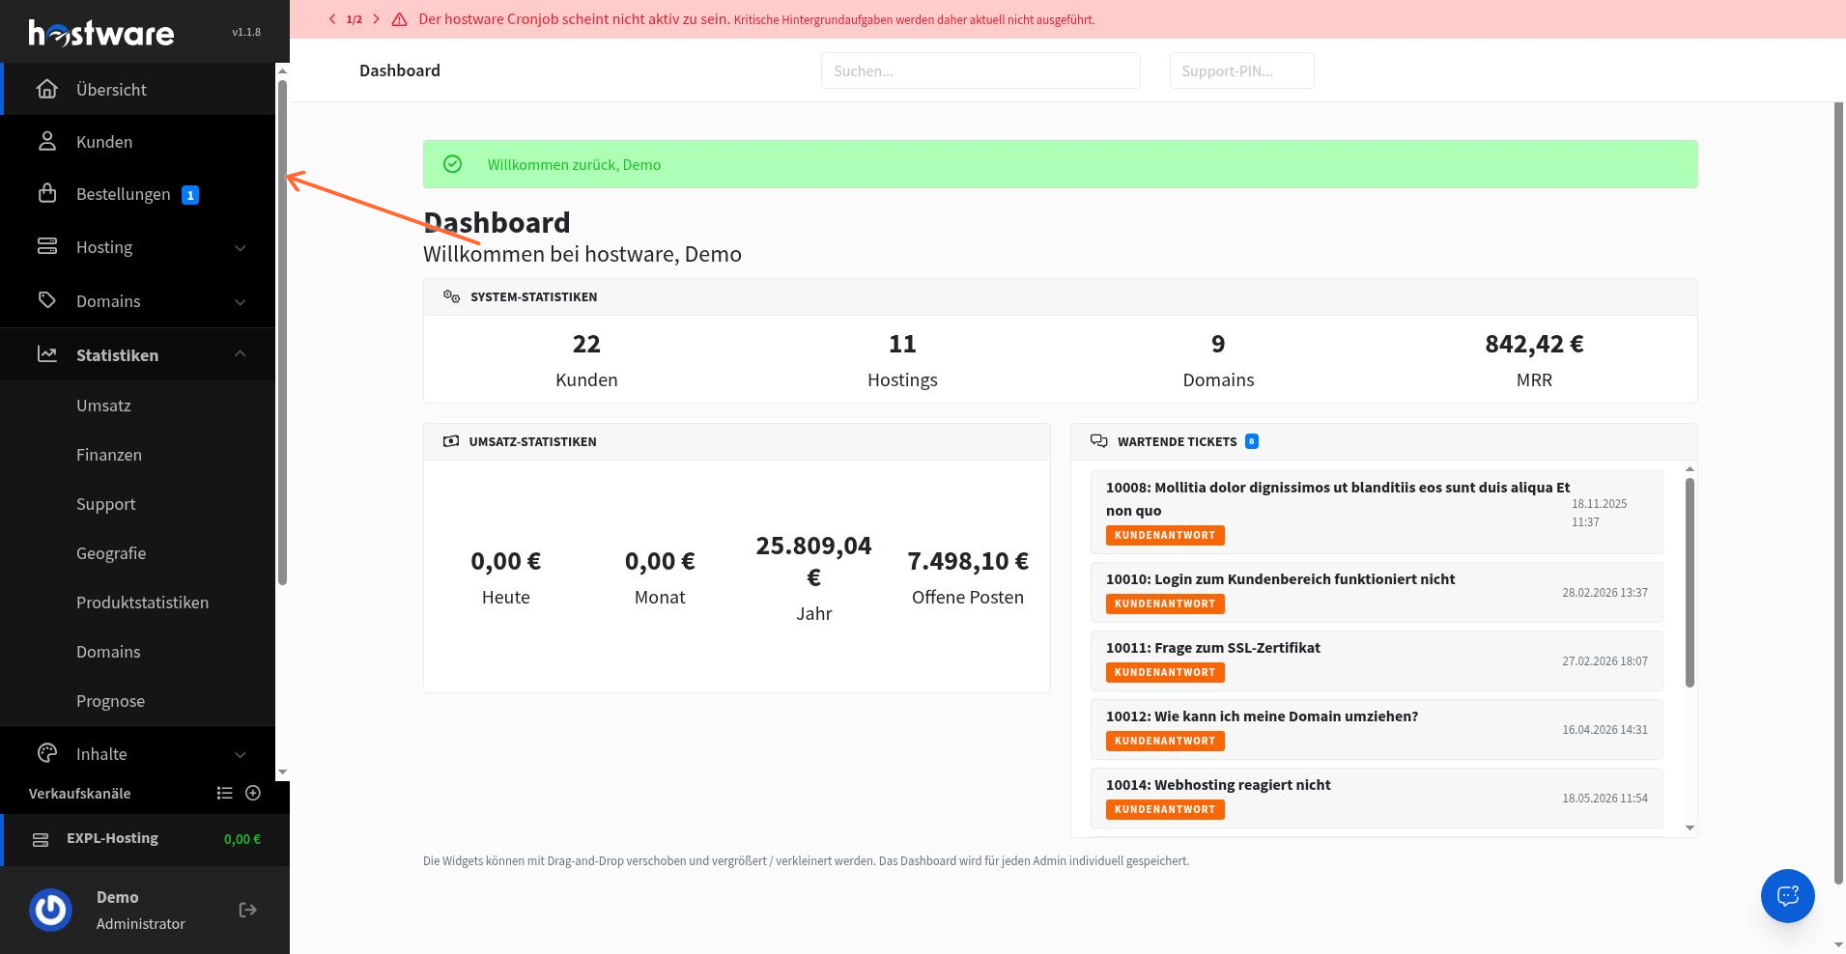Go to next alert notification
1846x954 pixels.
click(x=376, y=19)
